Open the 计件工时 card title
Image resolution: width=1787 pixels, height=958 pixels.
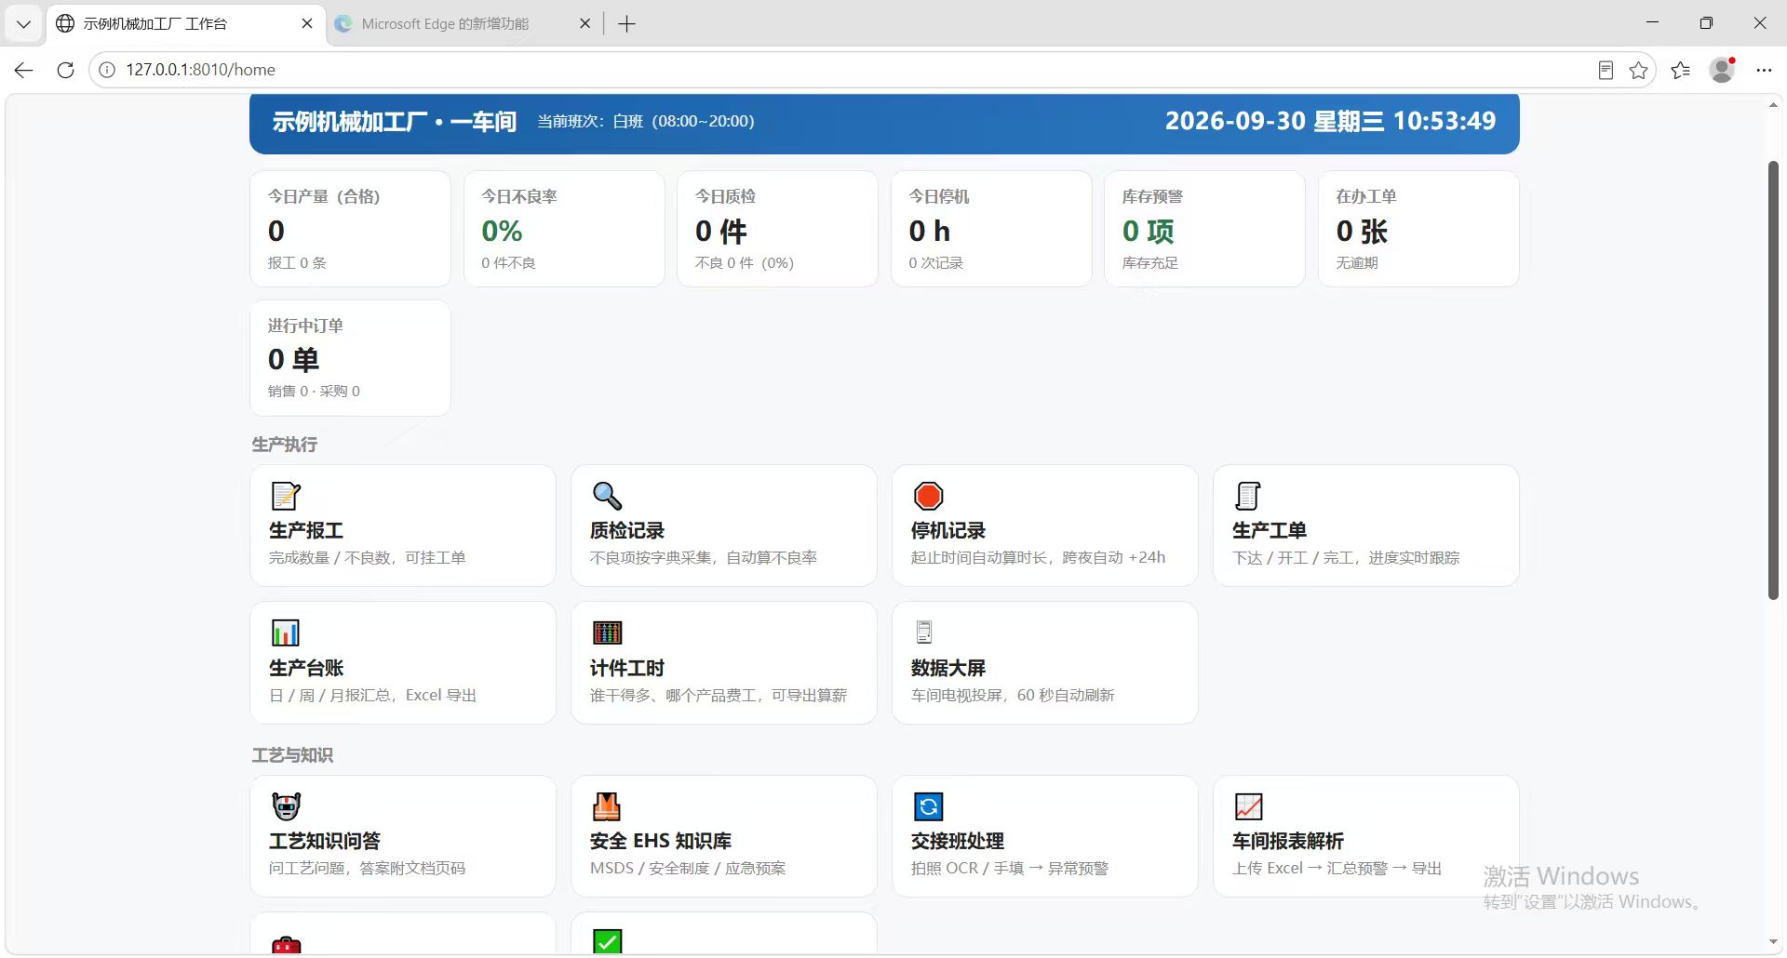pos(627,668)
